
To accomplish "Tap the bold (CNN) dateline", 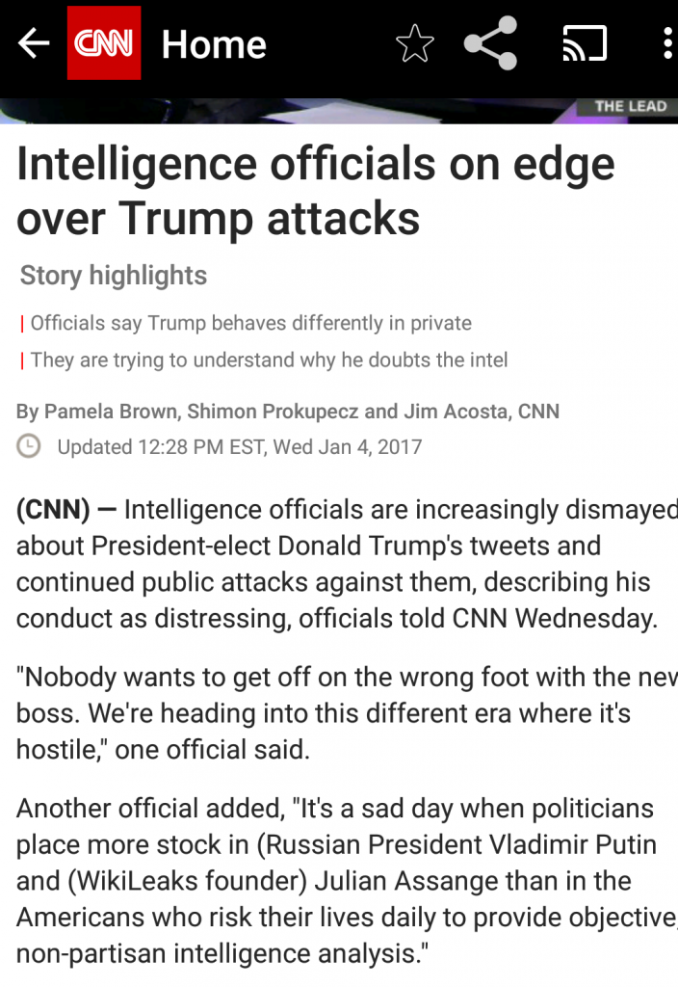I will point(53,509).
